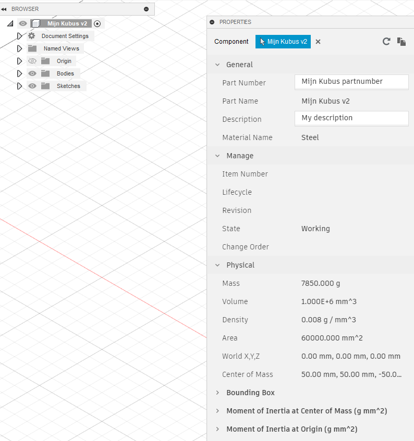Minimize the Browser panel using round button
This screenshot has width=414, height=441.
146,9
